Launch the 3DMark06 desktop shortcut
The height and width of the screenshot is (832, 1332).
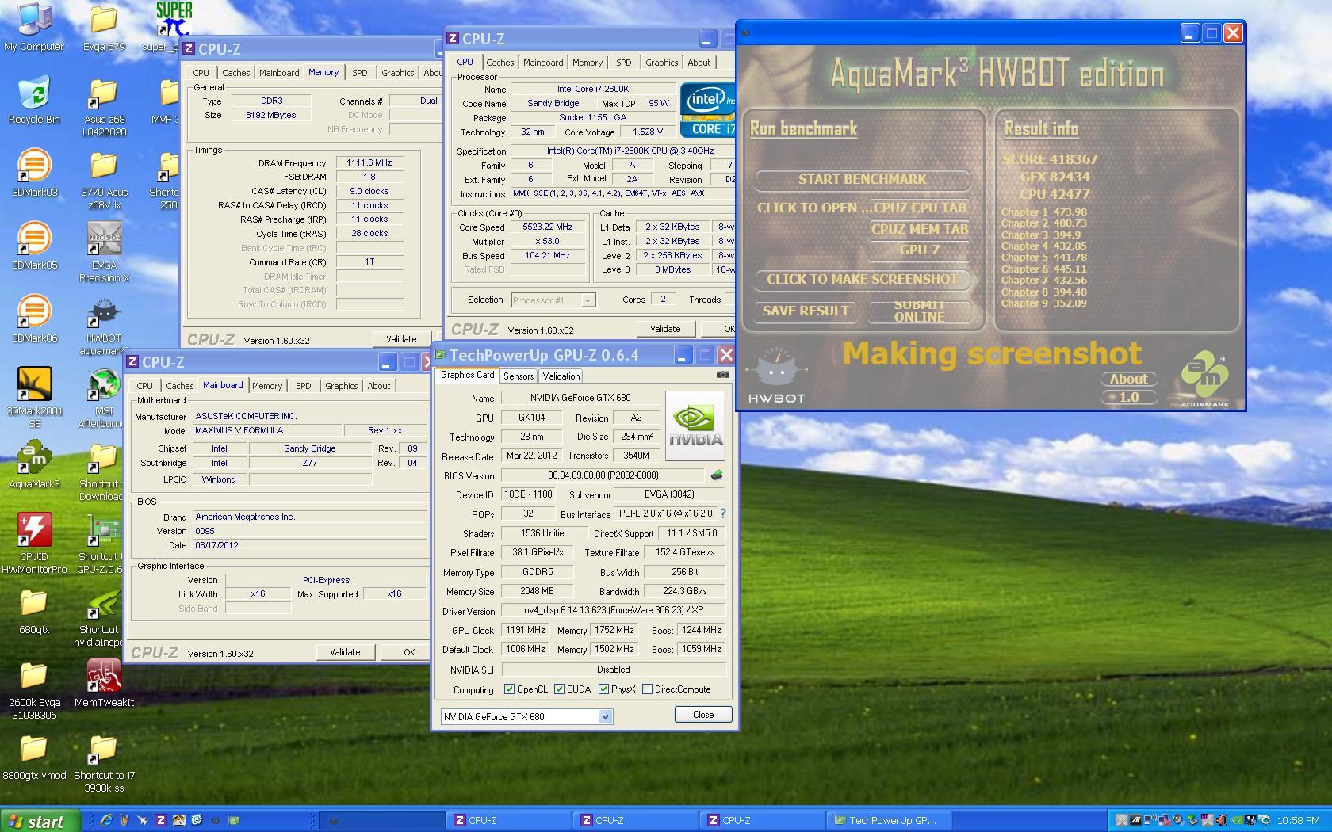(x=34, y=319)
